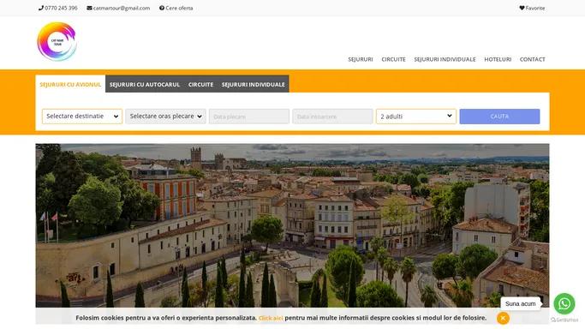Follow the Click aici cookies link
Image resolution: width=585 pixels, height=329 pixels.
tap(271, 318)
